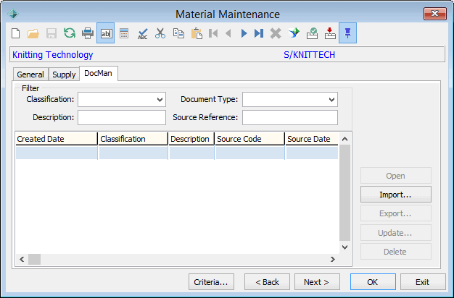The width and height of the screenshot is (454, 298).
Task: Click the 'S/KNITTECH' code text
Action: click(x=309, y=54)
